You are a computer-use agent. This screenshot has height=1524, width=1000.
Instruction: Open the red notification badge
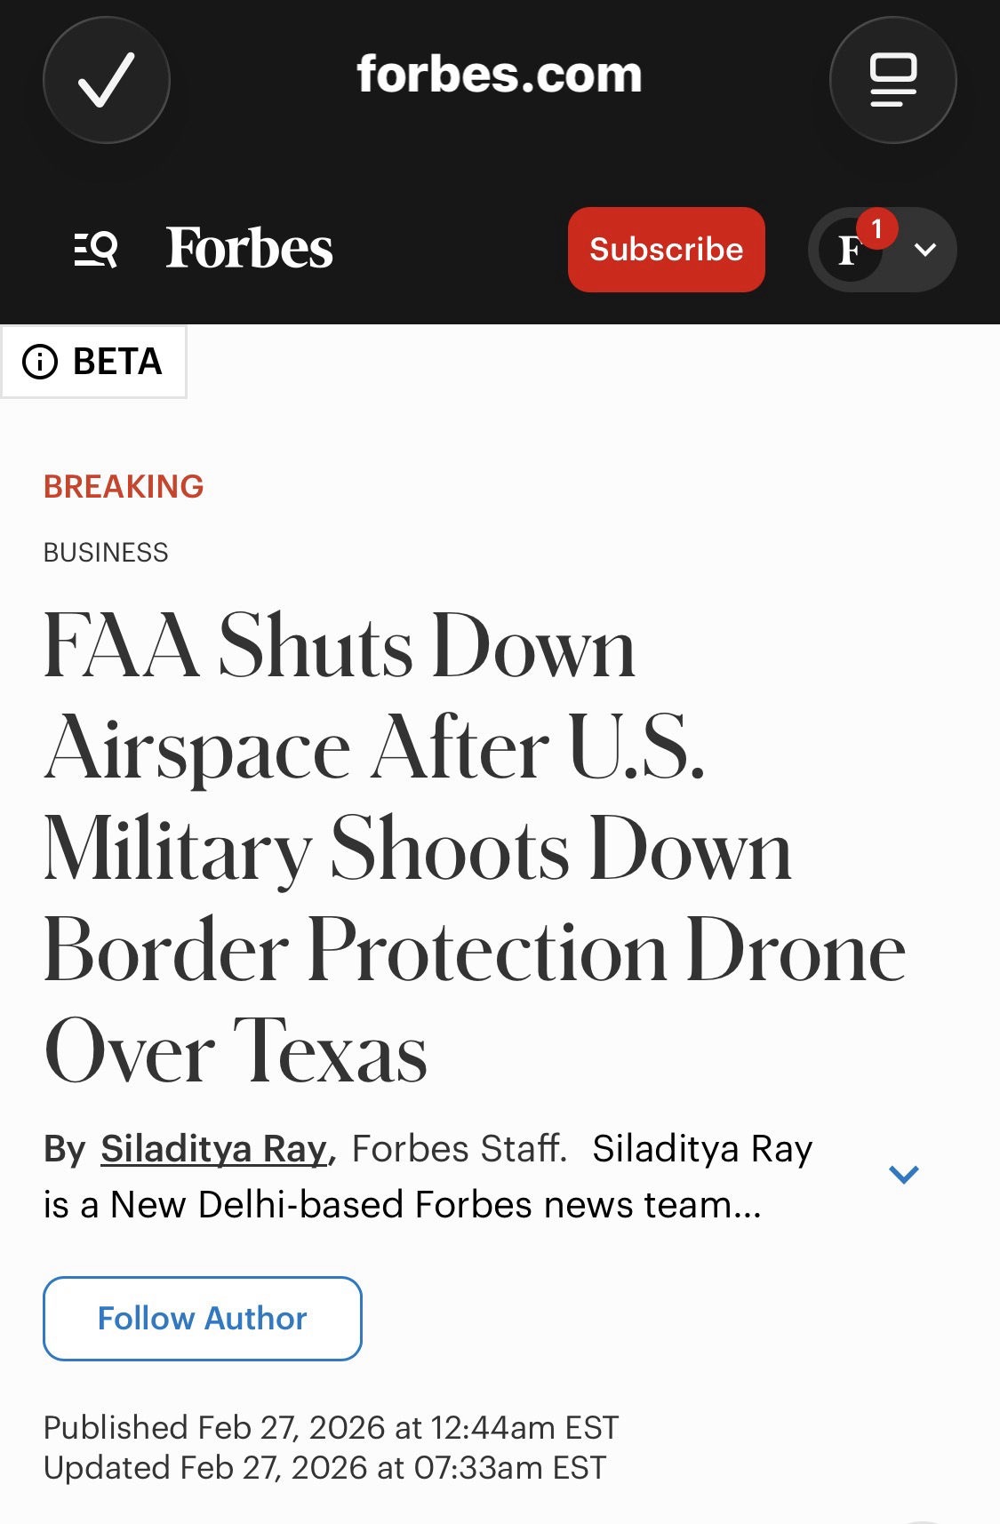tap(876, 229)
